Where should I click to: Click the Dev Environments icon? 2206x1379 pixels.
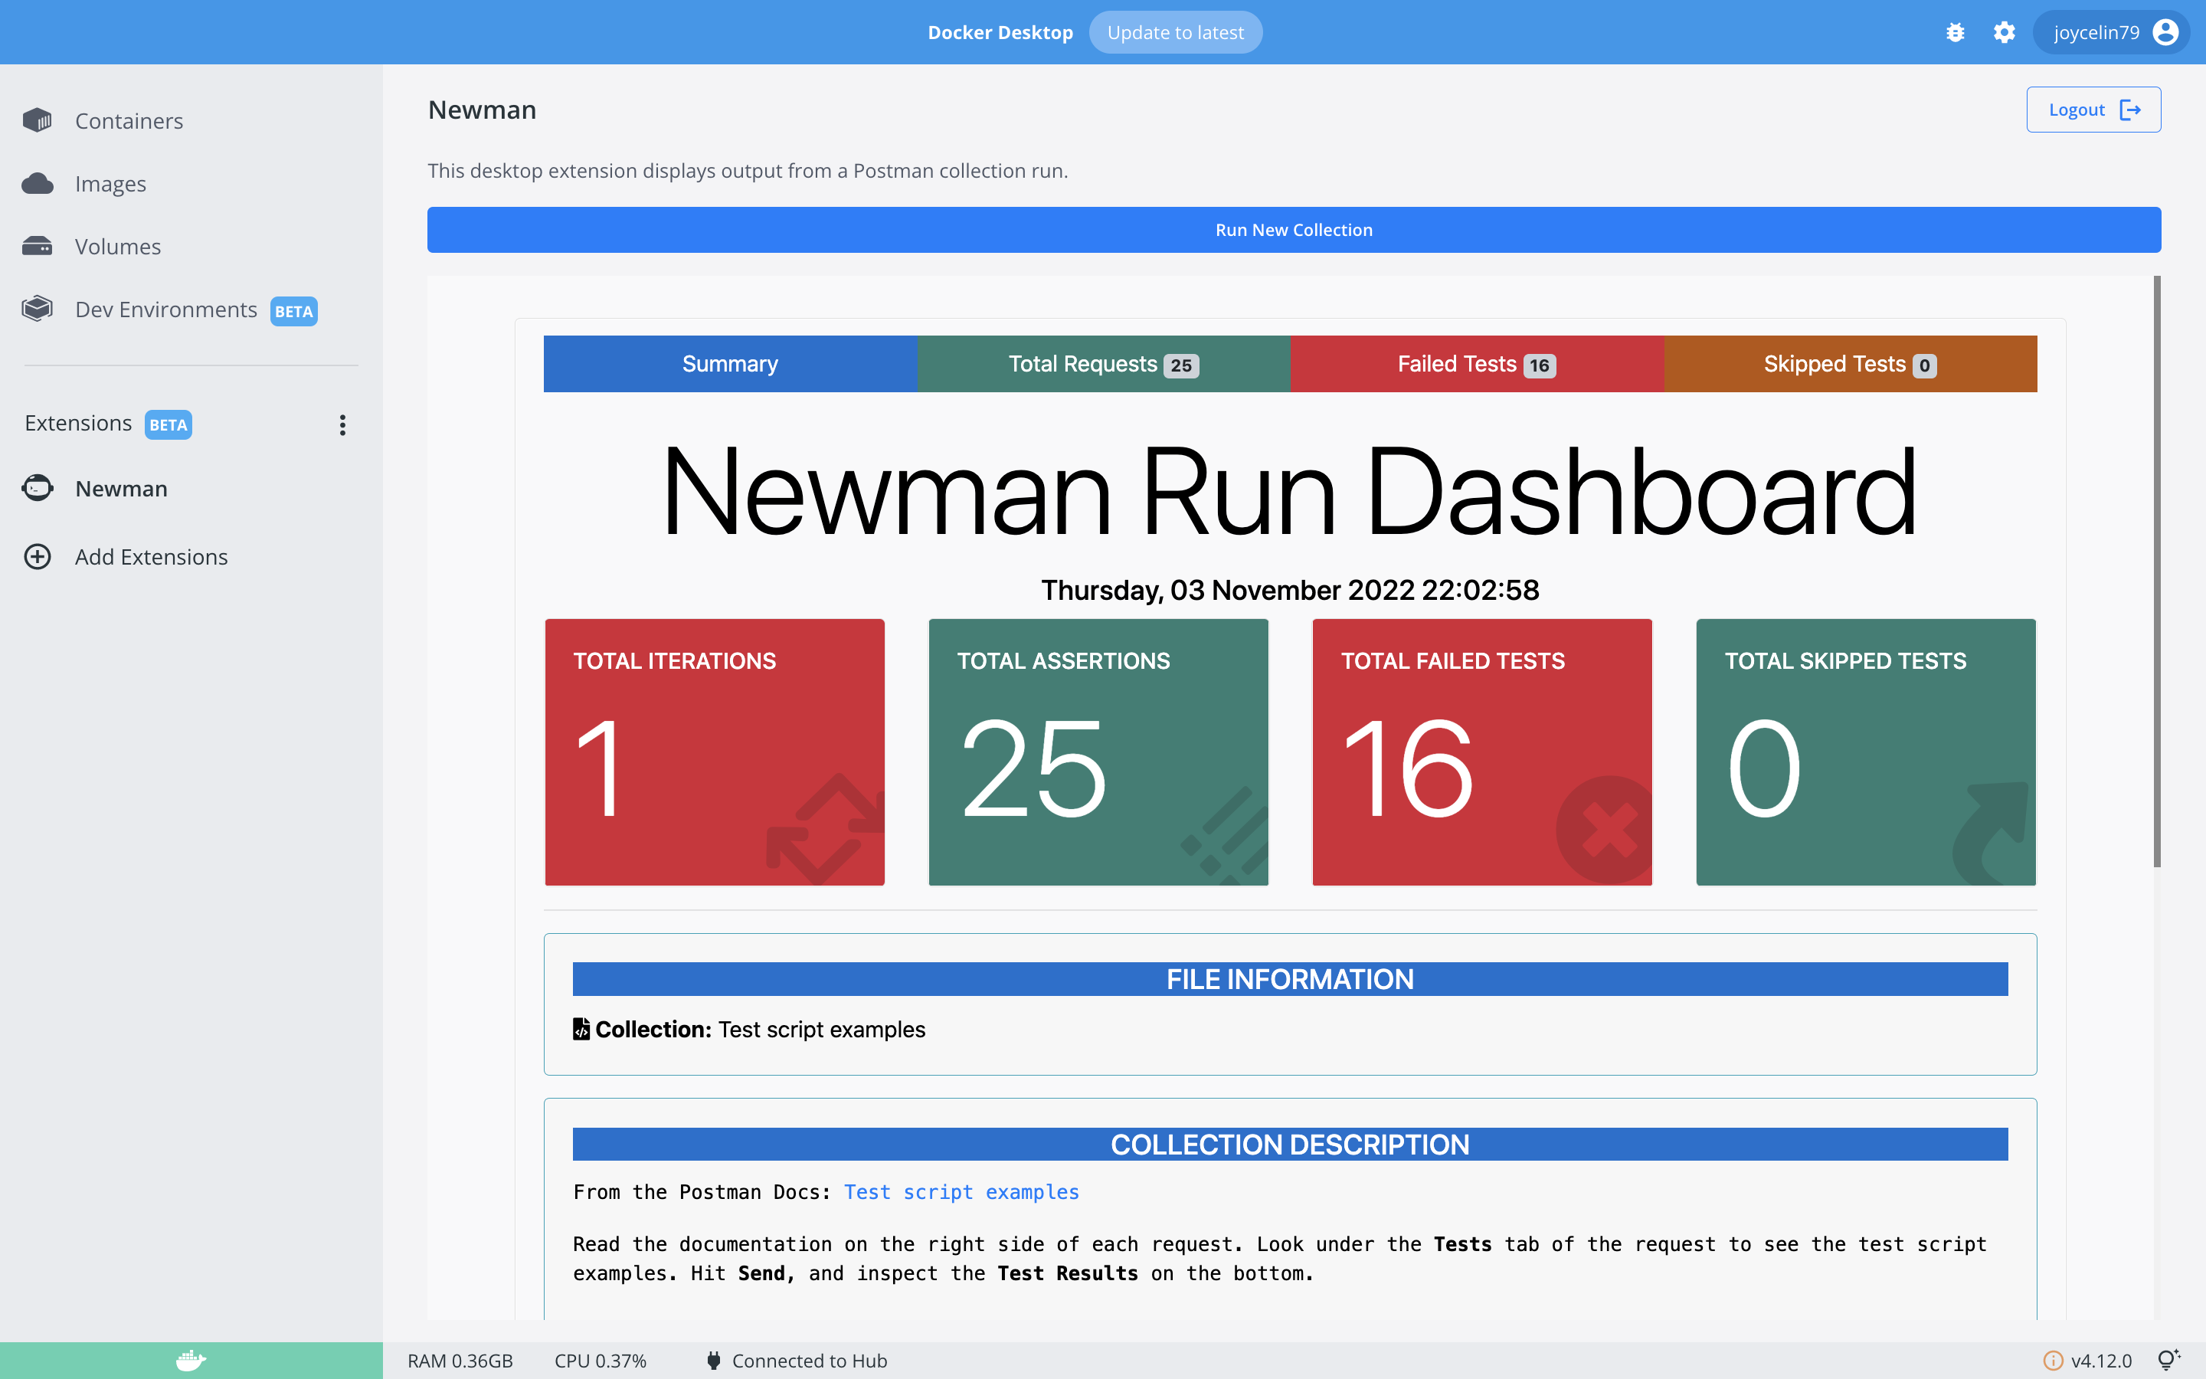tap(38, 310)
